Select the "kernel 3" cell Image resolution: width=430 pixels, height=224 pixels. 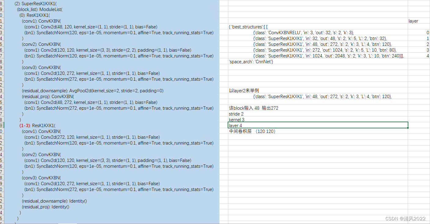[237, 120]
